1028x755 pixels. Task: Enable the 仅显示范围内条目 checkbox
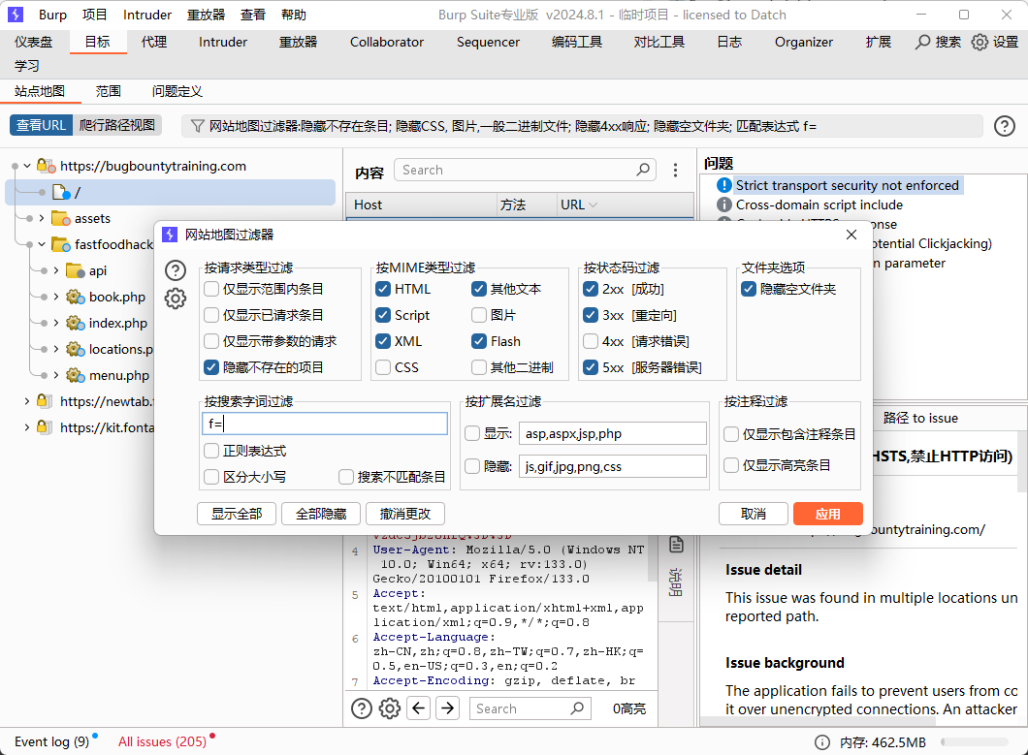211,289
